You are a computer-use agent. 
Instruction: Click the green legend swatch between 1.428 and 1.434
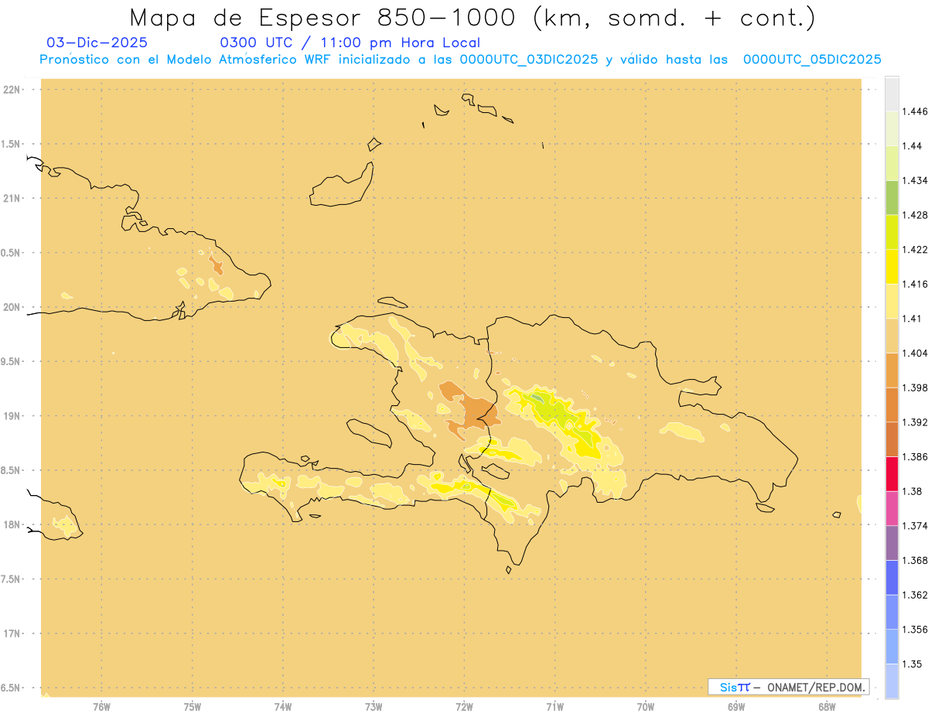click(892, 197)
